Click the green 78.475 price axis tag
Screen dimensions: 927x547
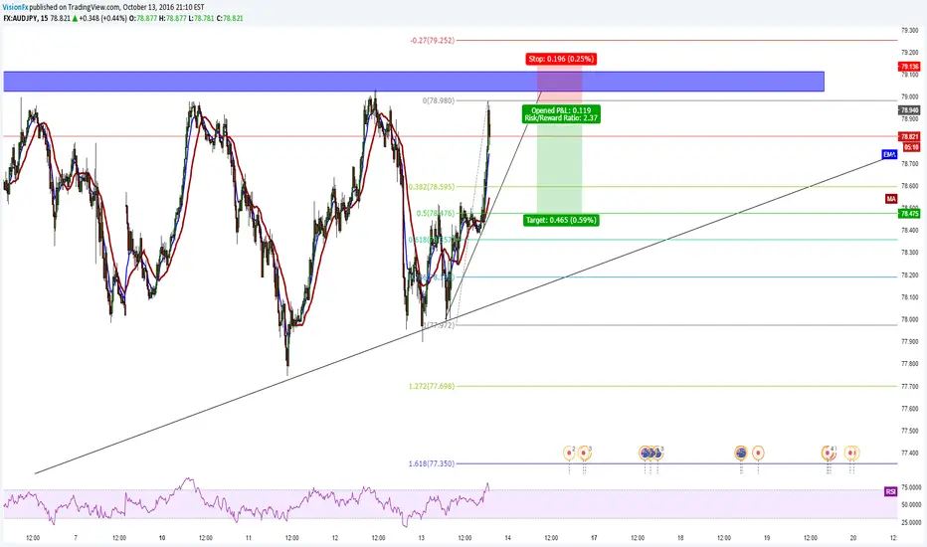(x=909, y=214)
